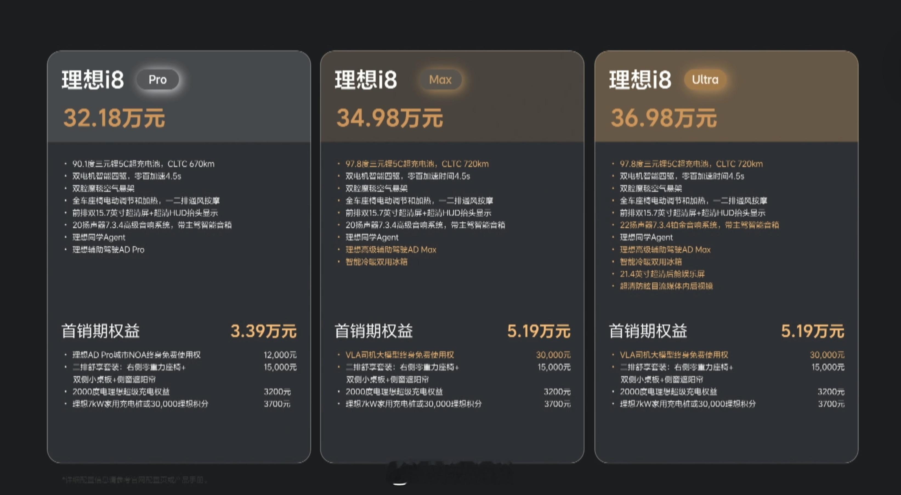This screenshot has width=901, height=495.
Task: Click Max card's '前排双15.7英寸超清屏' row
Action: (x=418, y=213)
